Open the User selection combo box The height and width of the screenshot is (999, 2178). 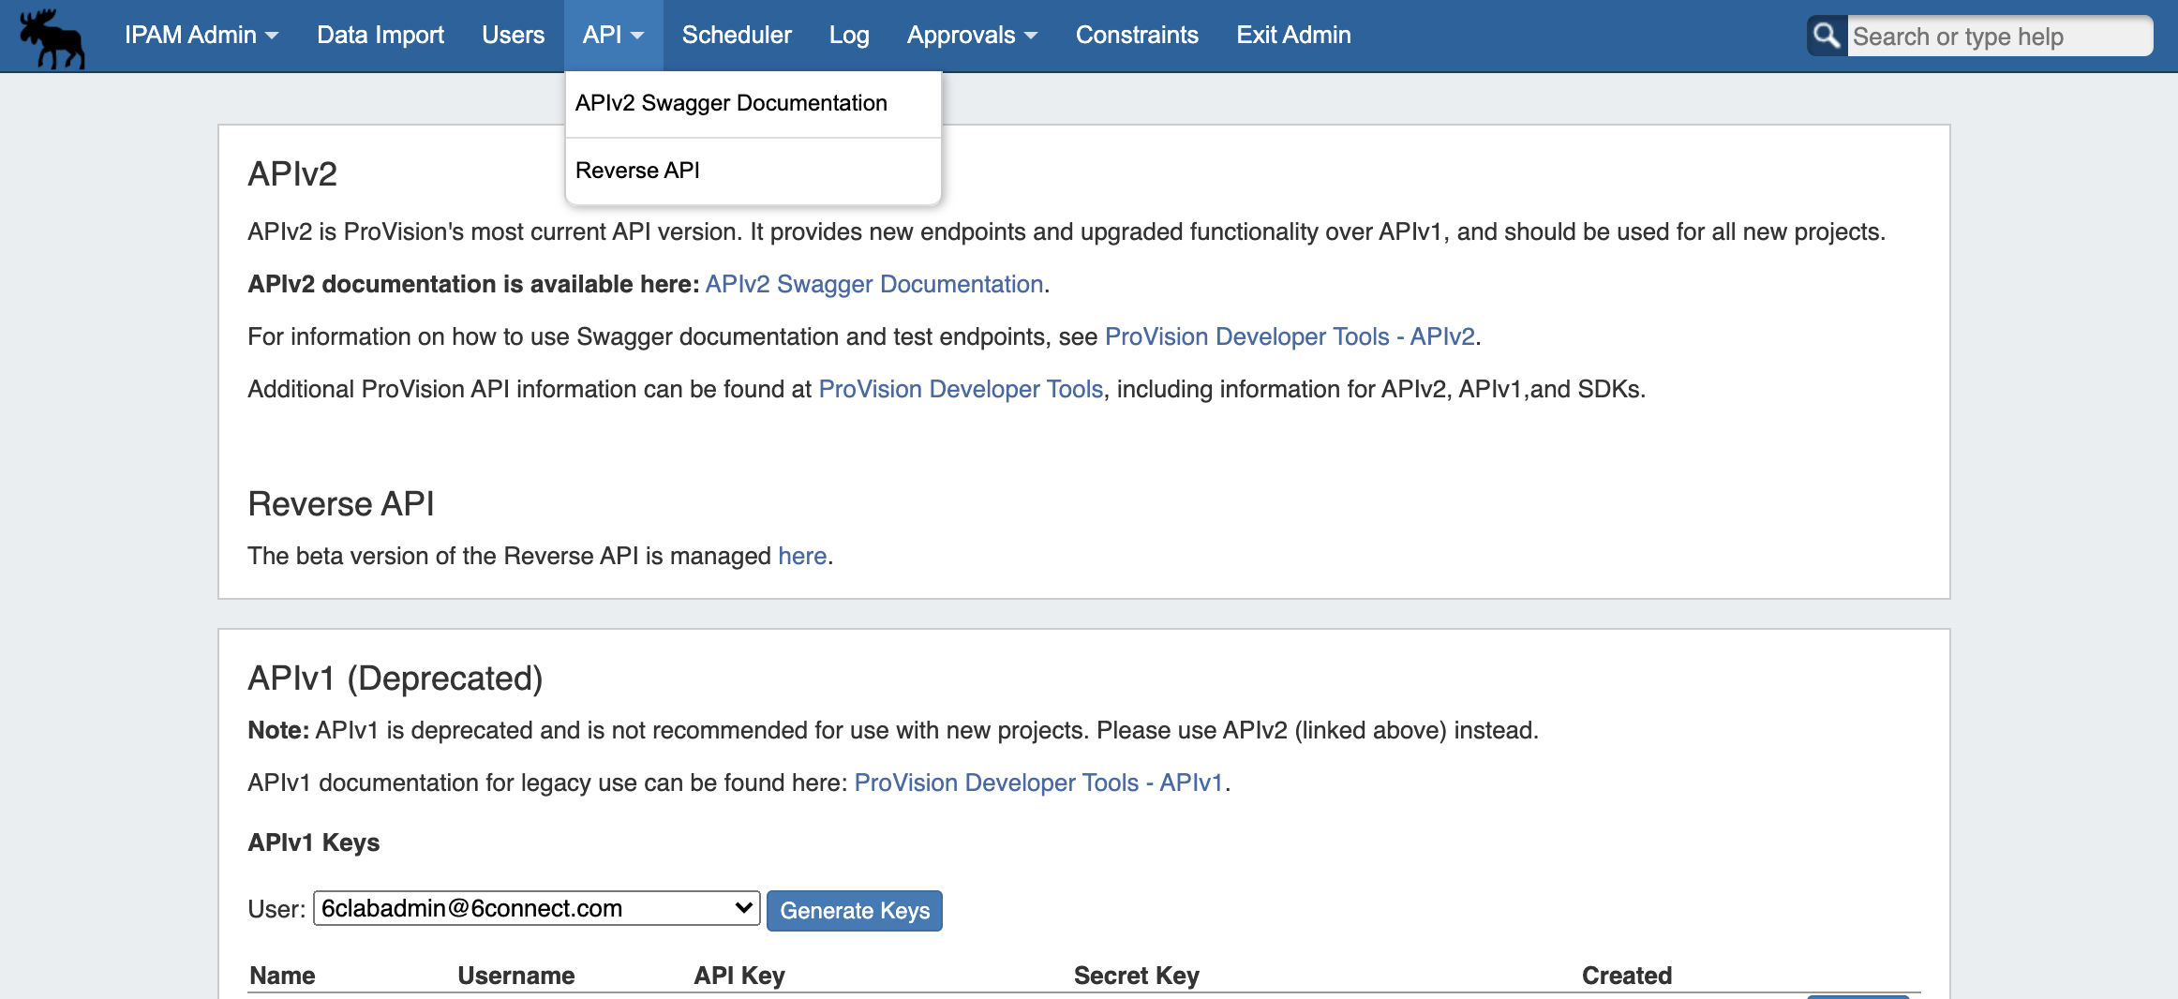pyautogui.click(x=536, y=908)
